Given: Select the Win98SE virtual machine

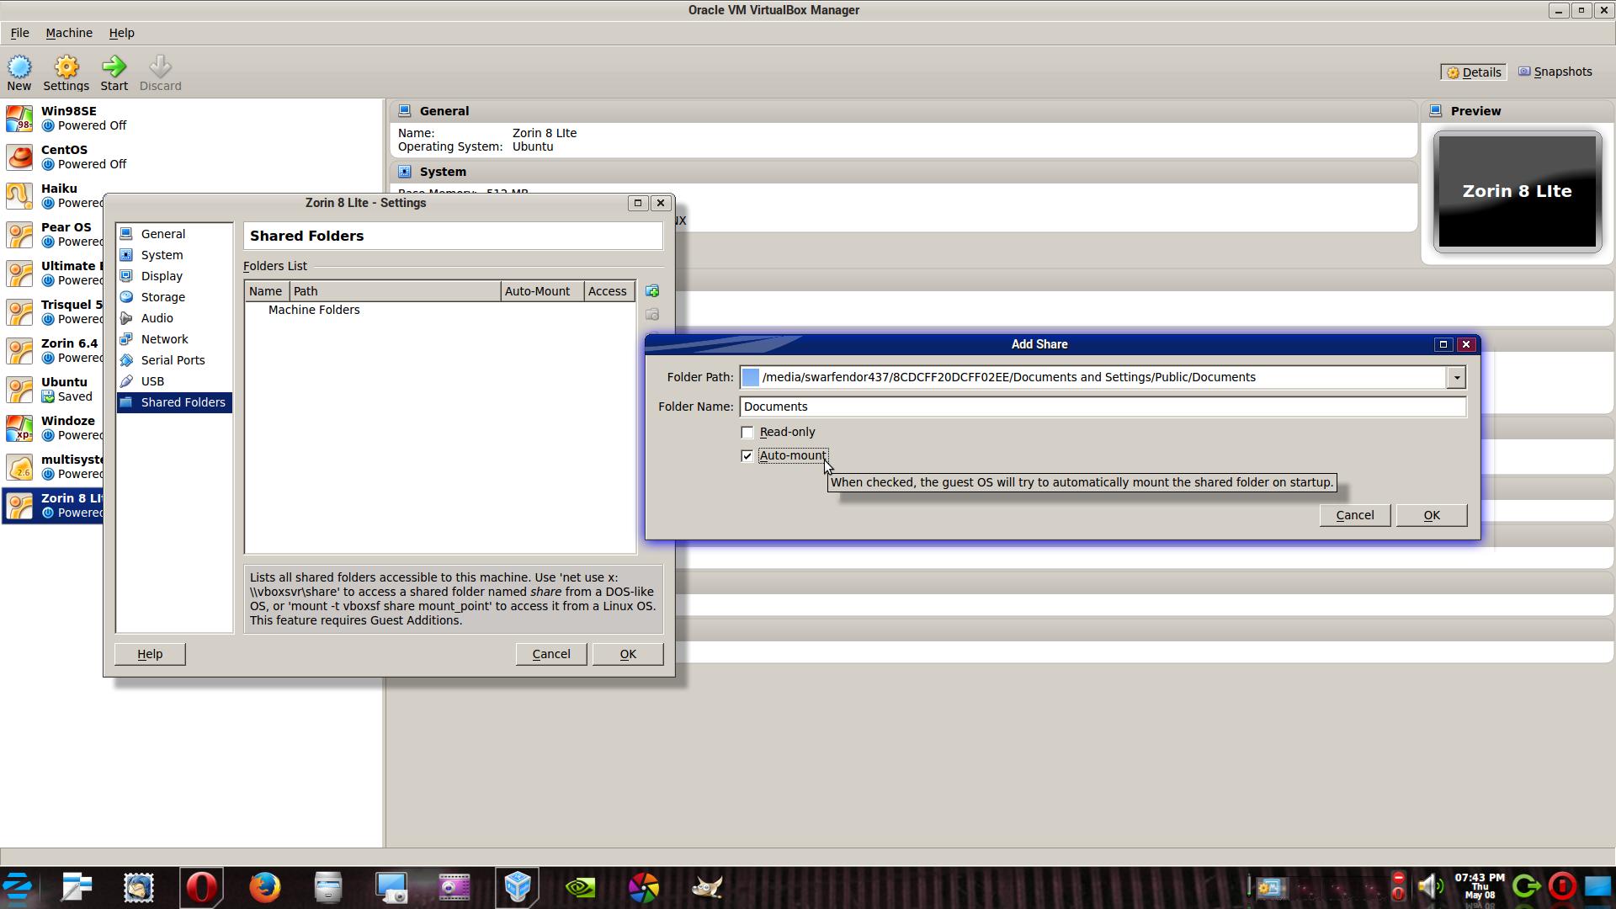Looking at the screenshot, I should point(69,118).
